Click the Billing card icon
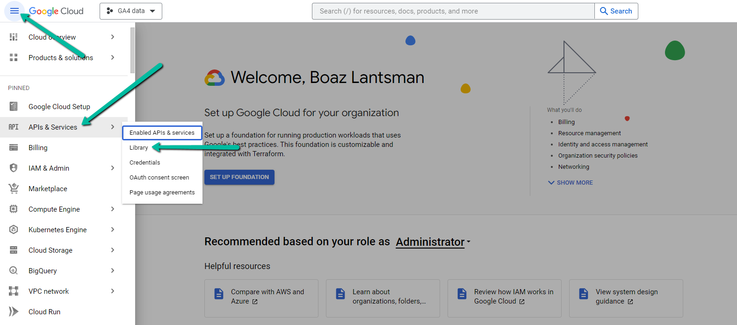The image size is (737, 325). point(14,147)
